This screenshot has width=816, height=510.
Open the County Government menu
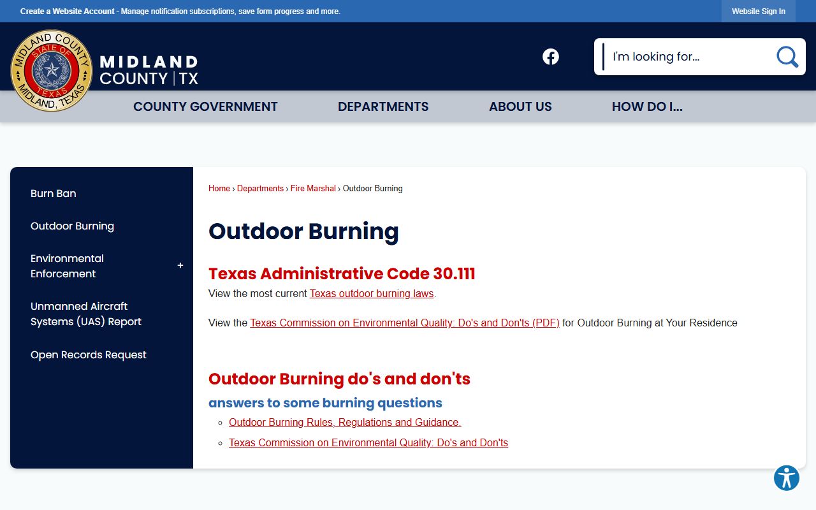[205, 106]
